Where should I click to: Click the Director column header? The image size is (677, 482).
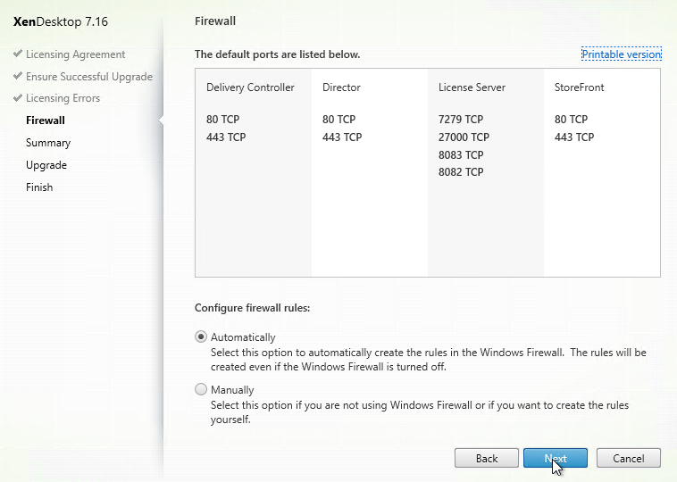(341, 87)
